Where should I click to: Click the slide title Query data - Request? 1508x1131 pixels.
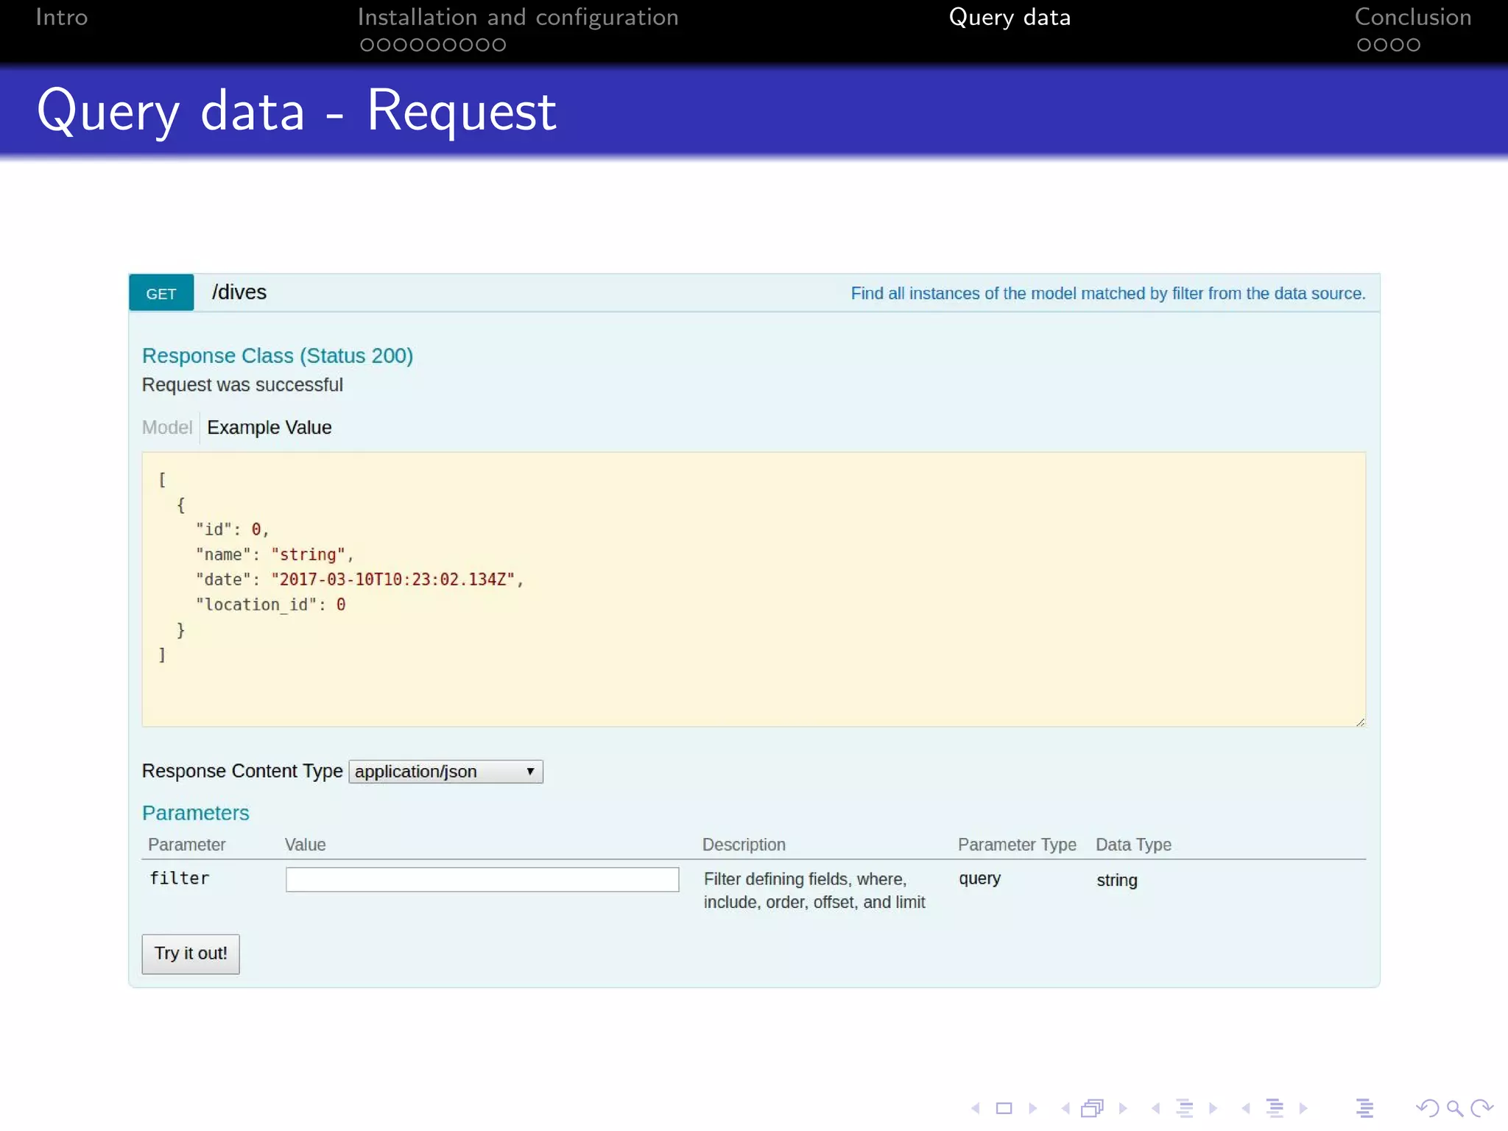point(297,111)
